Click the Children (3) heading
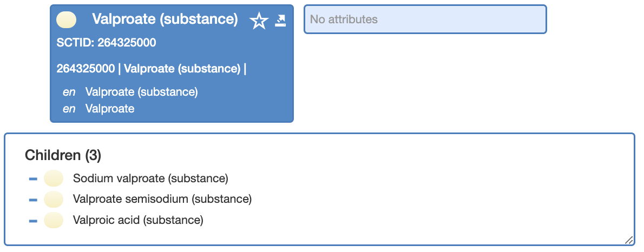The width and height of the screenshot is (644, 252). (63, 156)
